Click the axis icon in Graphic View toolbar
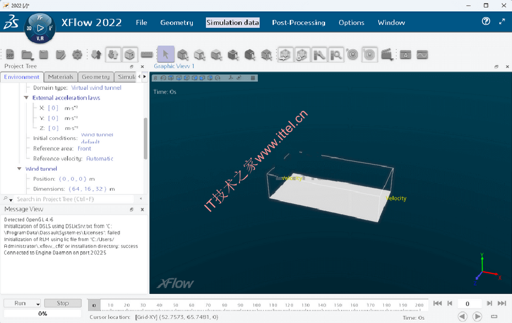The width and height of the screenshot is (512, 323). [x=231, y=78]
